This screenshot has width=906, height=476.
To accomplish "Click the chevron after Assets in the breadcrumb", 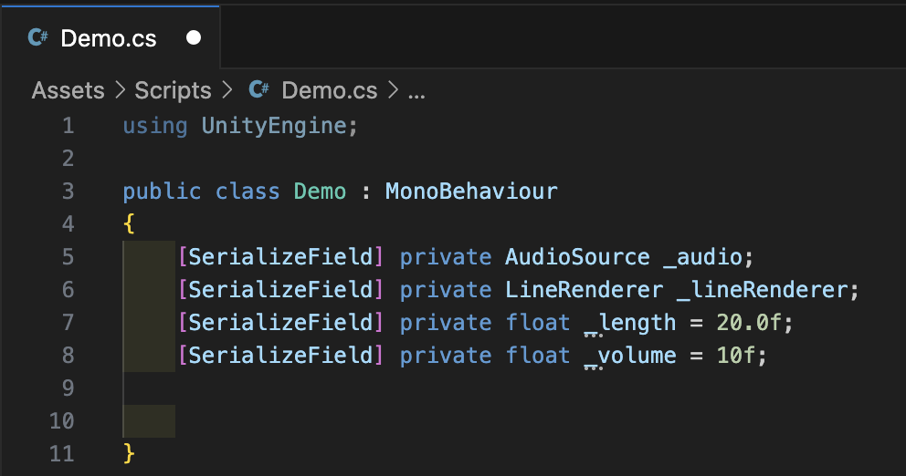I will pyautogui.click(x=121, y=90).
